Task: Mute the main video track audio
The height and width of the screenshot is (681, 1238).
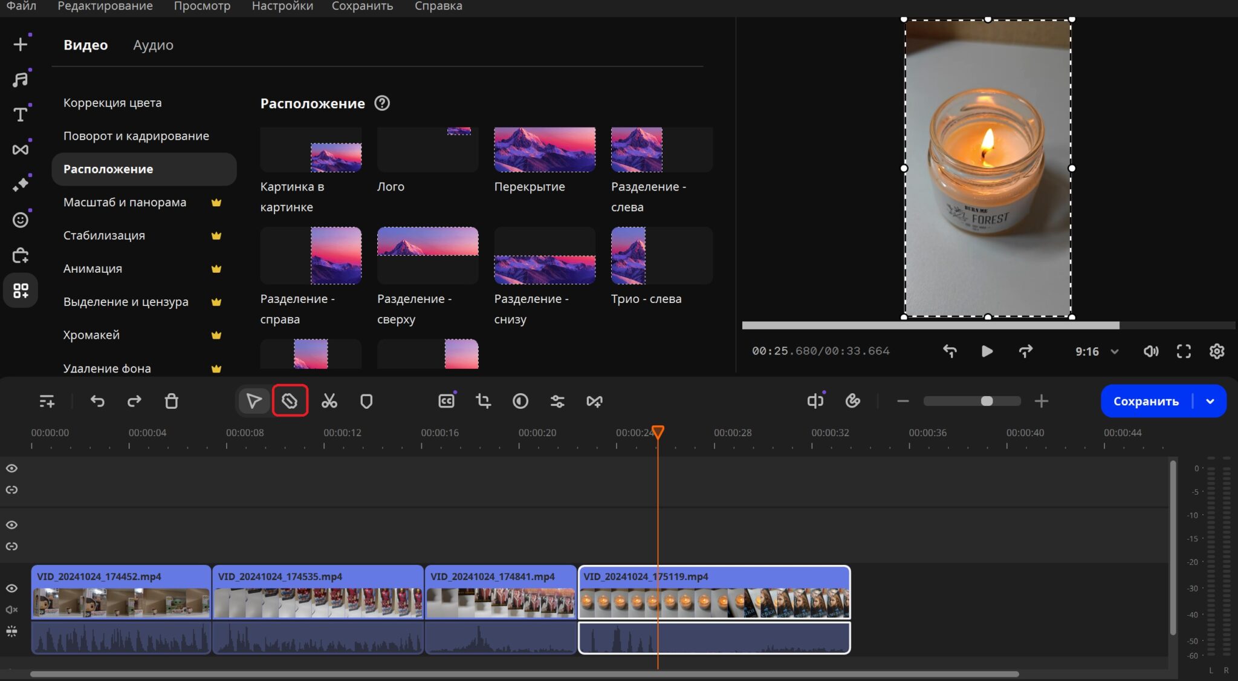Action: click(x=11, y=610)
